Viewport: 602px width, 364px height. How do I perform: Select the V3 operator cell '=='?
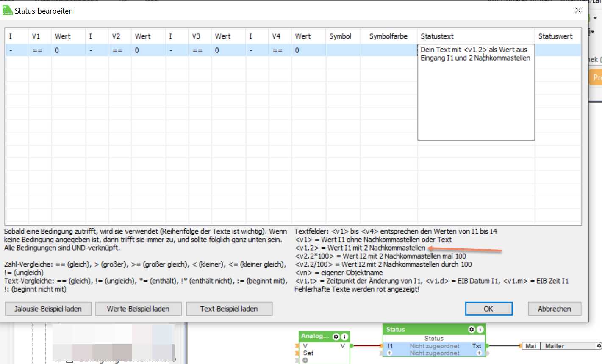[200, 50]
